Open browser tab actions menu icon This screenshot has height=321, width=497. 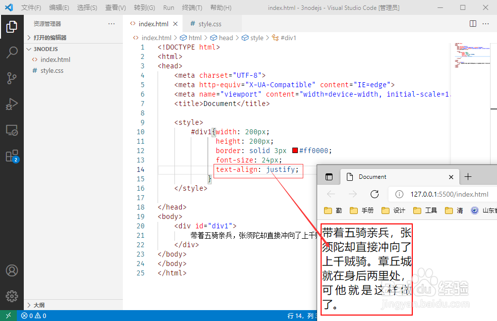tap(329, 177)
